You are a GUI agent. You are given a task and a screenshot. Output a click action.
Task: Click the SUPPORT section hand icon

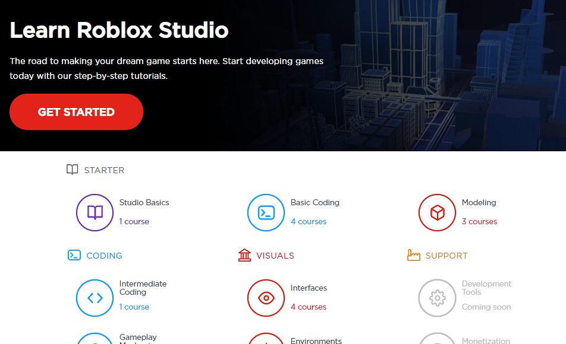[413, 255]
